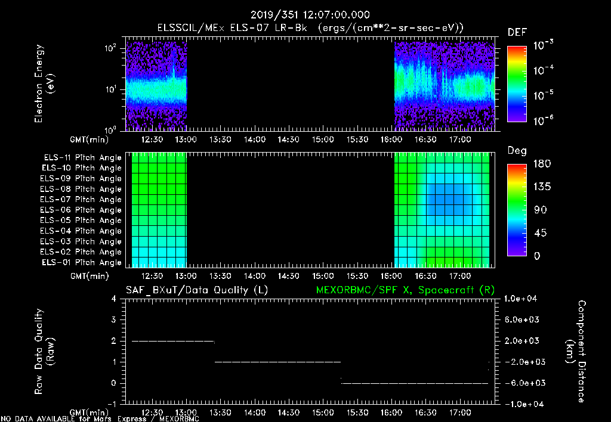Click the NO DATA AVAILABLE for Mars Express message
611x422 pixels.
coord(100,418)
